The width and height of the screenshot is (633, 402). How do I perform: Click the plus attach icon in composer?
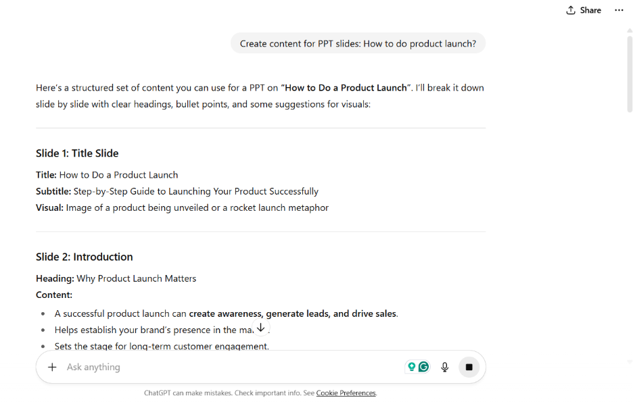pyautogui.click(x=52, y=367)
